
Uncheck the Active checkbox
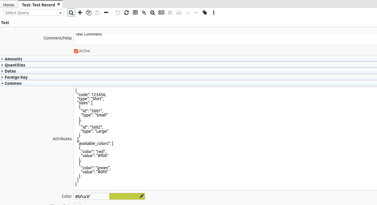76,51
